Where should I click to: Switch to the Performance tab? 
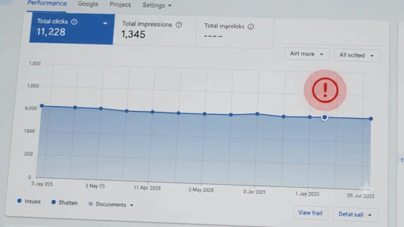pos(47,4)
